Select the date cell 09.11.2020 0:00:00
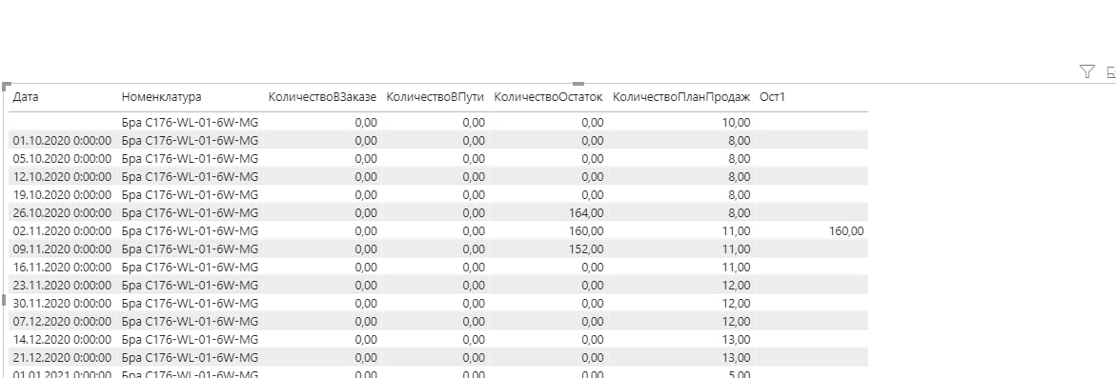 63,249
